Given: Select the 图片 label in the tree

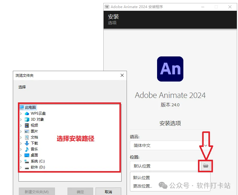Looking at the screenshot, I should click(34, 131).
